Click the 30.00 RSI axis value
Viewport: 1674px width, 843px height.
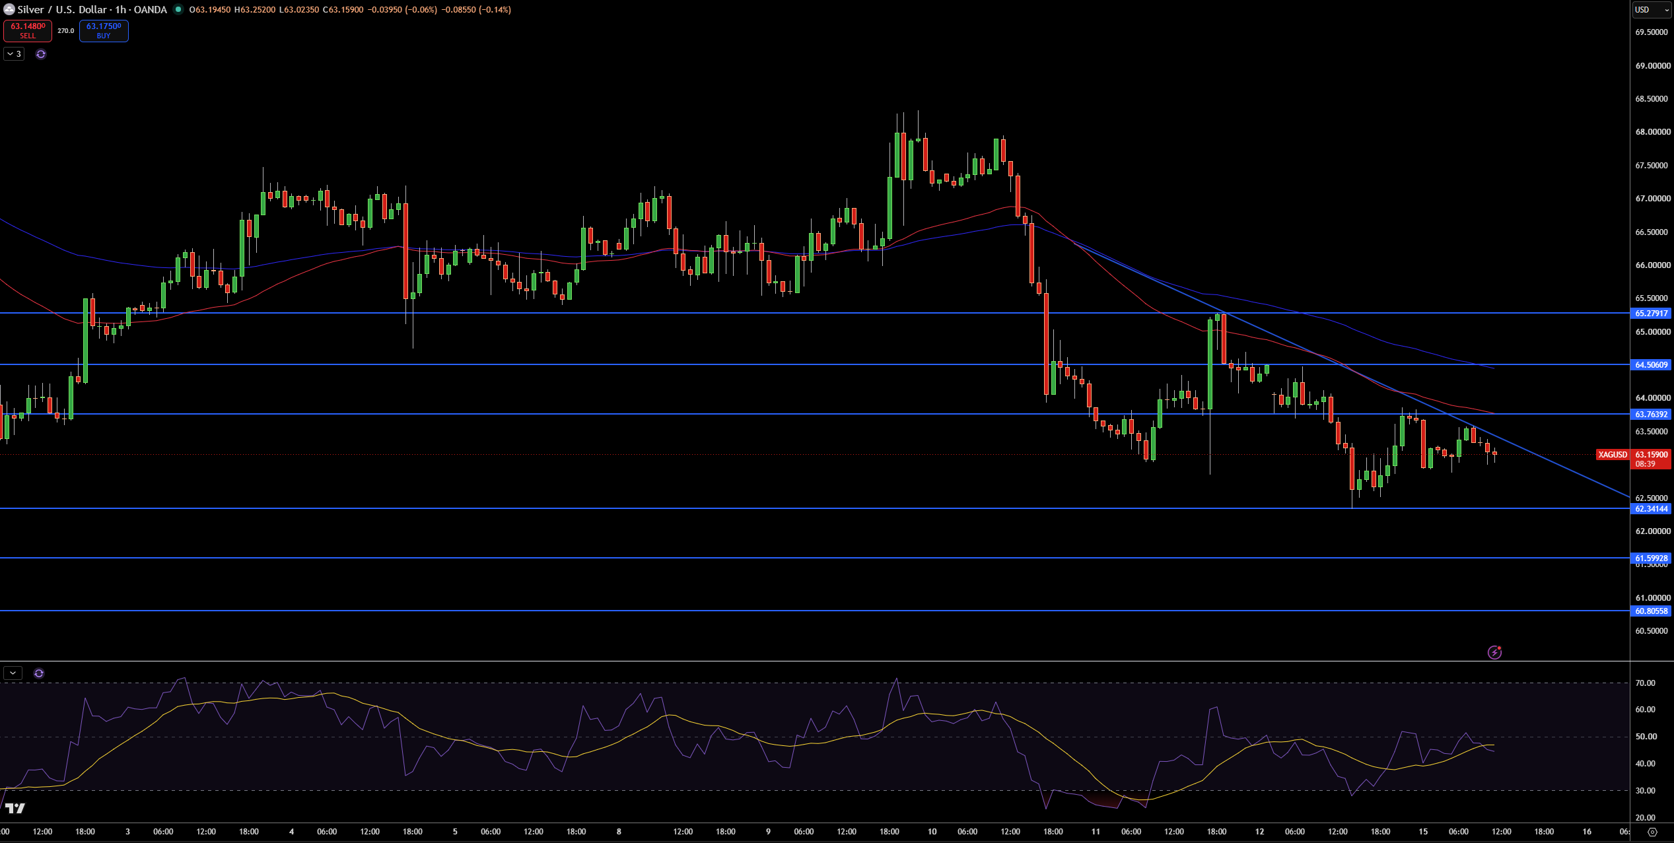tap(1645, 791)
